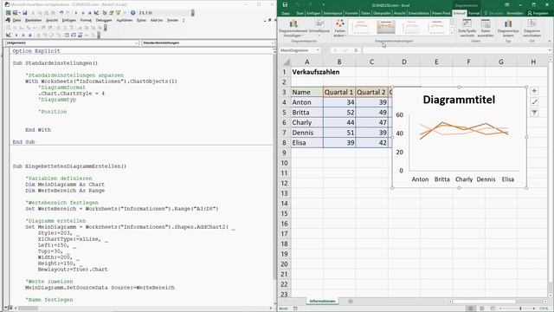The width and height of the screenshot is (554, 312).
Task: Undo last action in VBA editor
Action: click(61, 13)
